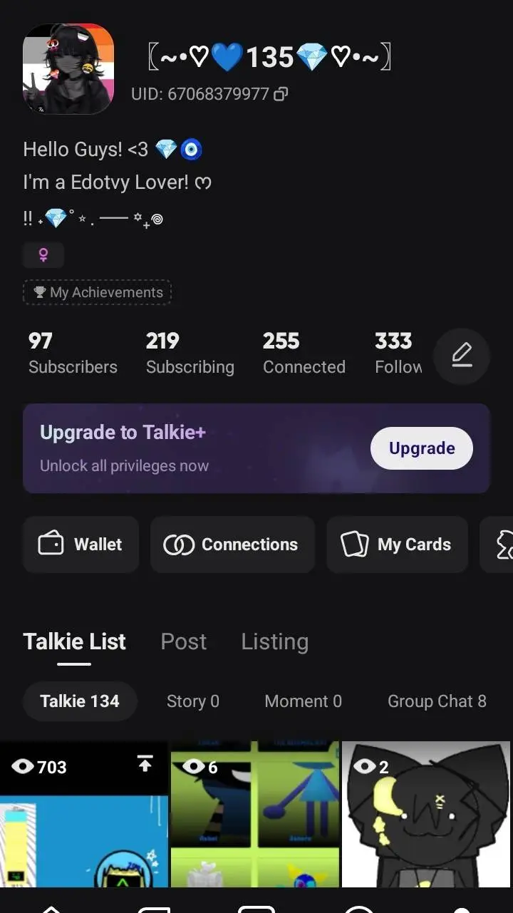Tap the female gender symbol badge
This screenshot has height=913, width=513.
pos(43,254)
